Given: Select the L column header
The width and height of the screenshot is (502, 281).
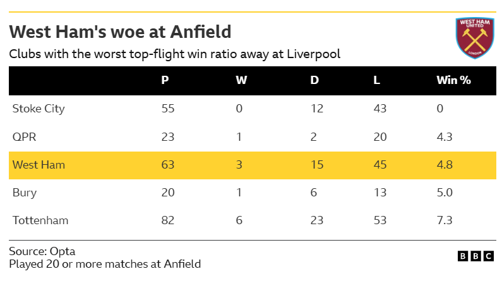Looking at the screenshot, I should 377,80.
